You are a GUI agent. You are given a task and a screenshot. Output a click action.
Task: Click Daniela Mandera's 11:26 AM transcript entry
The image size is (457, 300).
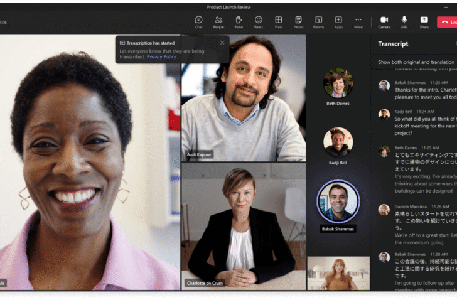click(417, 225)
